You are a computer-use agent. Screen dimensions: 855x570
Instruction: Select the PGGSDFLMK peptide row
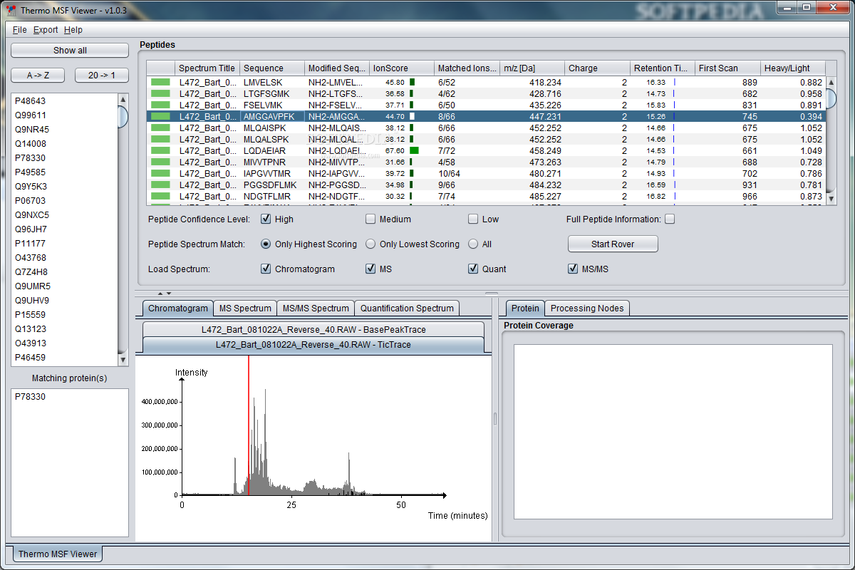(x=486, y=185)
